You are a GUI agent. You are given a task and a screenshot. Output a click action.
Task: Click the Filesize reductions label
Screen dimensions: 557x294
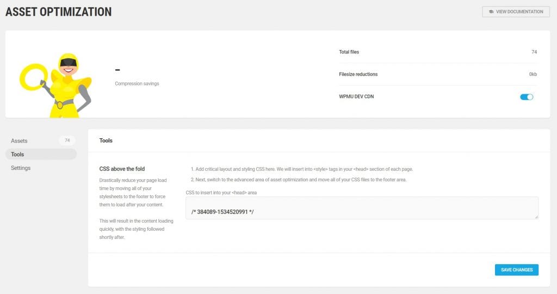(x=358, y=74)
